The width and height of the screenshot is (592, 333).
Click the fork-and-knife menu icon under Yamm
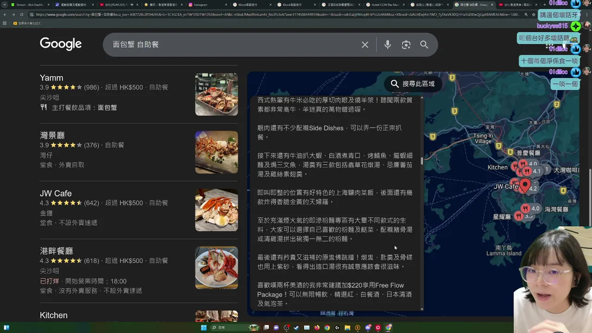click(x=43, y=107)
